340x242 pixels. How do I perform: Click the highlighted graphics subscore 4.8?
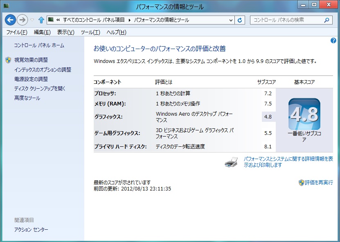click(268, 117)
